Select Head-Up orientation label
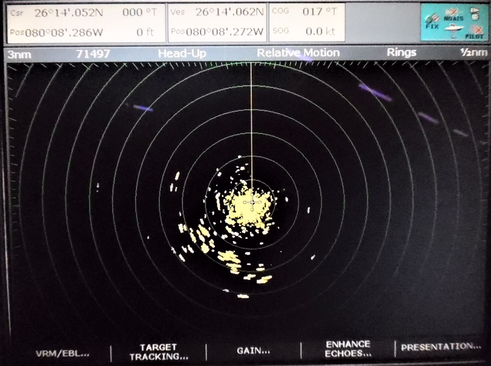 click(x=182, y=53)
